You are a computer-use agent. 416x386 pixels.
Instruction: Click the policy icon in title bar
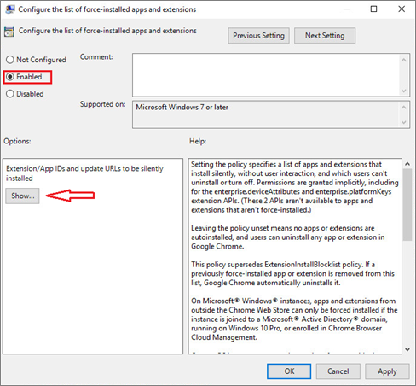coord(10,9)
